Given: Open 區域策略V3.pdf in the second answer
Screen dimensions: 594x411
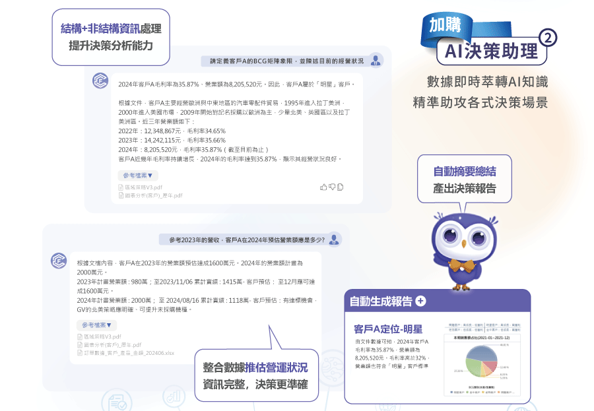Looking at the screenshot, I should 99,336.
